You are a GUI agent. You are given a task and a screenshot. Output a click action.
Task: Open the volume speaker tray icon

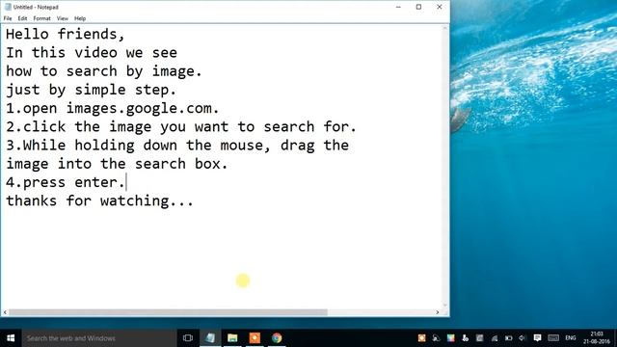pos(523,338)
